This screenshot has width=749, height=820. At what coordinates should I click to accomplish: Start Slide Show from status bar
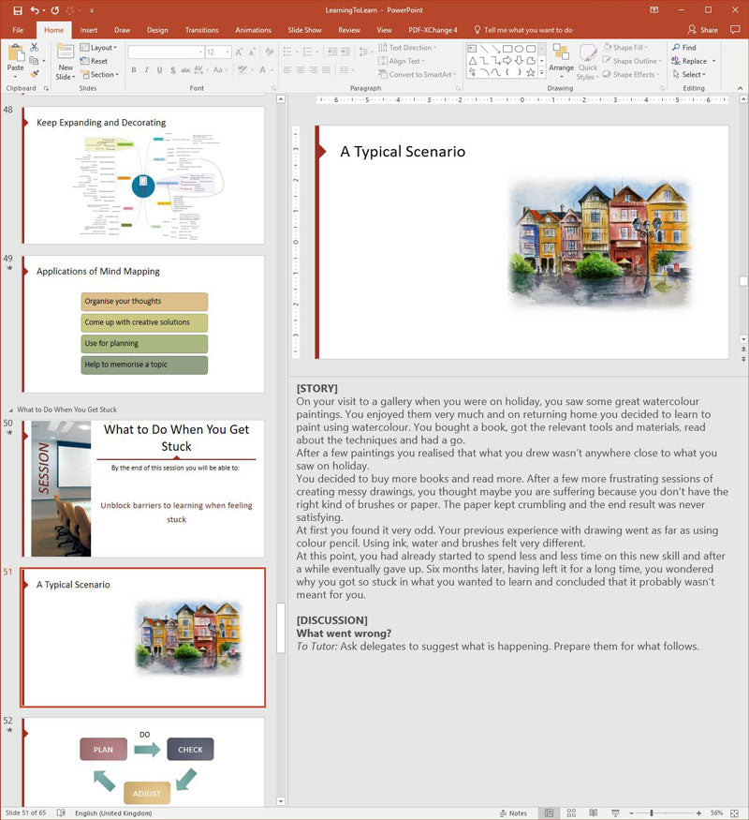pos(615,813)
